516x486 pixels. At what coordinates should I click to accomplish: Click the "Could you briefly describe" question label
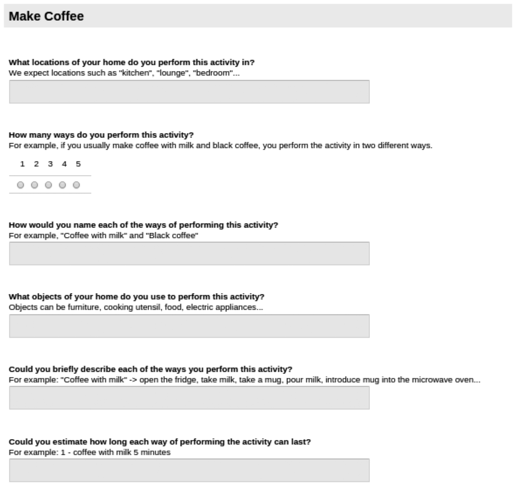pos(150,368)
